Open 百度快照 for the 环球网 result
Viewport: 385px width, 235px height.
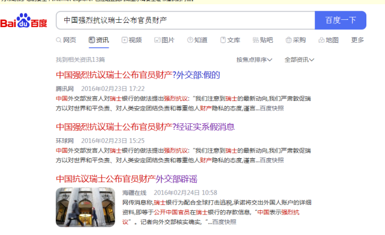[272, 160]
